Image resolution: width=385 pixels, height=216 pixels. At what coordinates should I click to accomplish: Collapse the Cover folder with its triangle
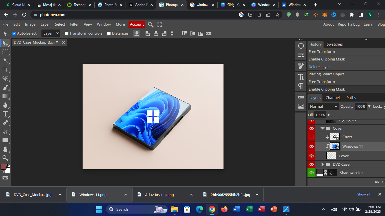click(x=323, y=129)
